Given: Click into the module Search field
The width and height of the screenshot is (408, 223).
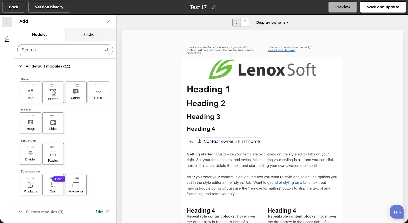Looking at the screenshot, I should (62, 50).
